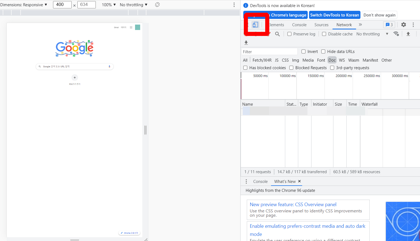This screenshot has width=420, height=241.
Task: Show more DevTools tabs chevron
Action: coord(360,25)
